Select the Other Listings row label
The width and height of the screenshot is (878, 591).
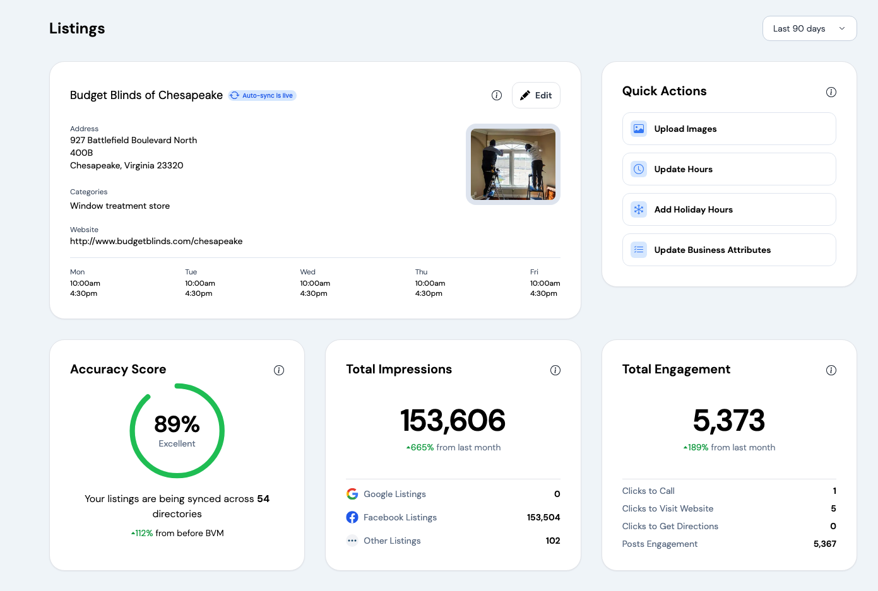point(392,541)
